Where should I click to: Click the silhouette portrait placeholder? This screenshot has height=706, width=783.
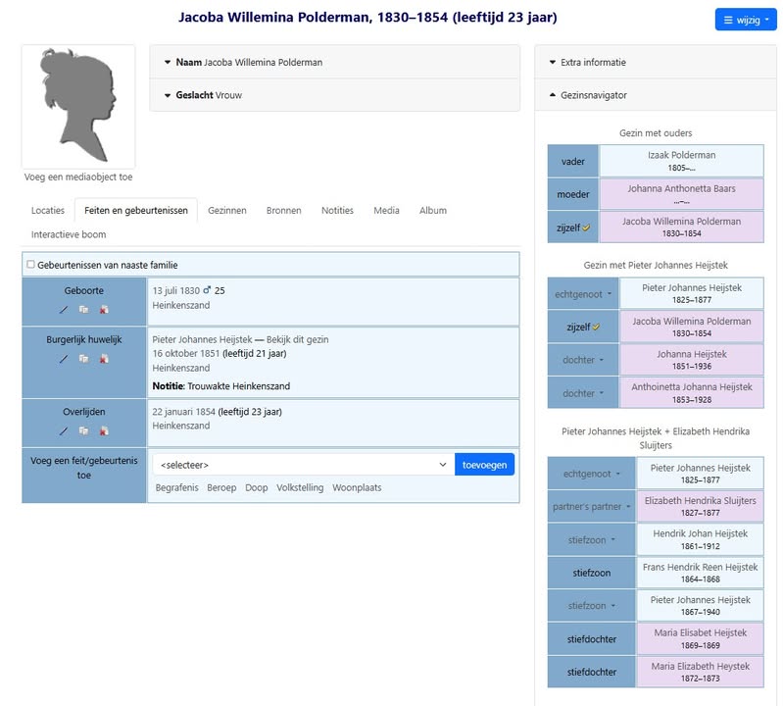pyautogui.click(x=78, y=107)
